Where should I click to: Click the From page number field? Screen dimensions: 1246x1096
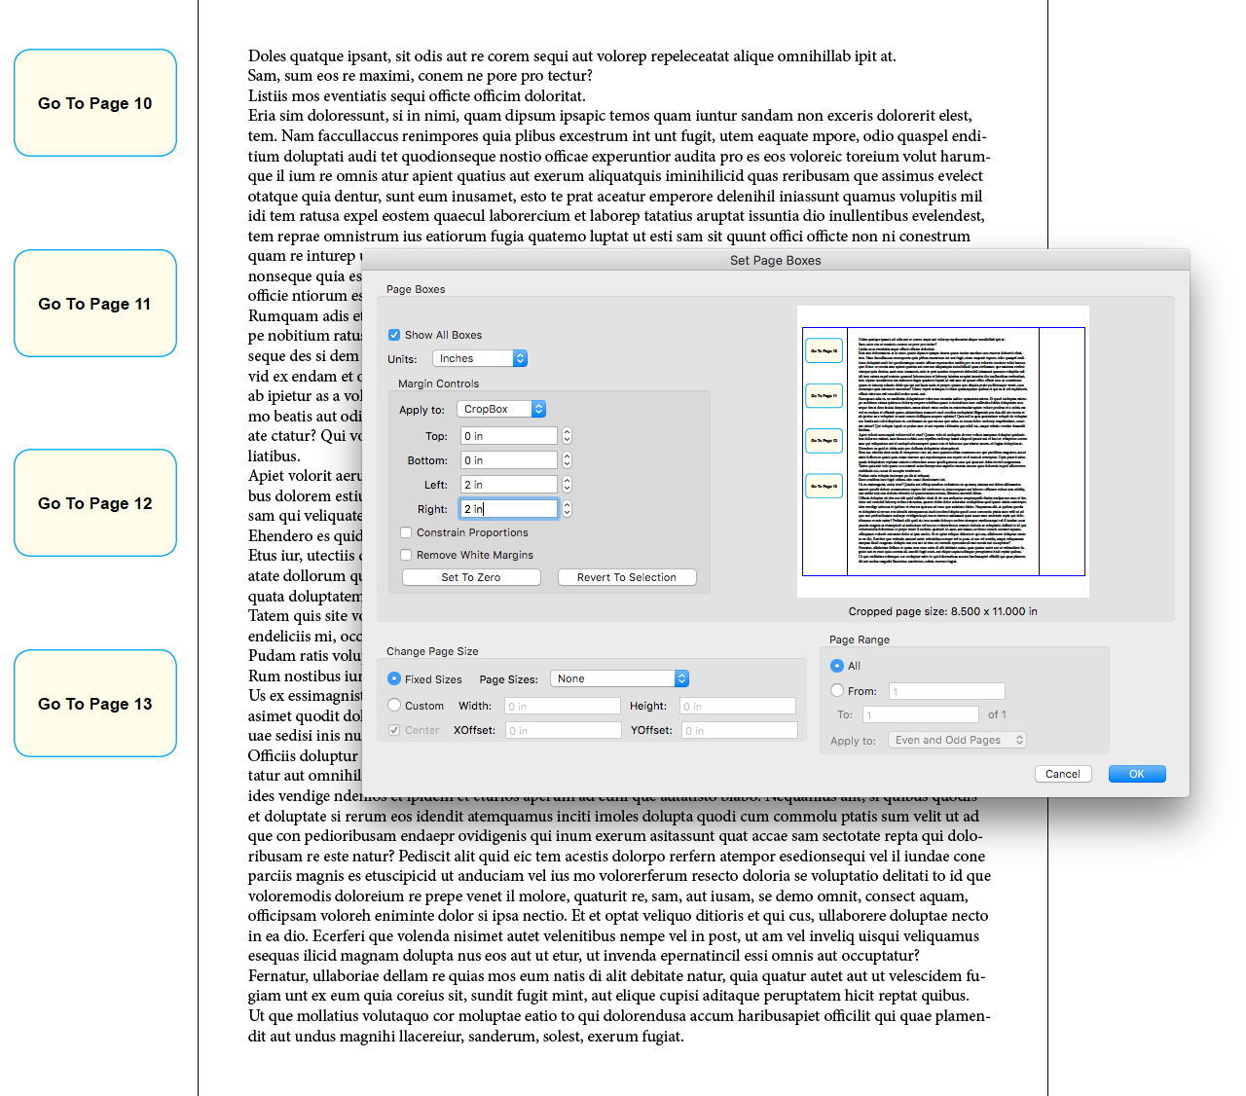pos(946,691)
